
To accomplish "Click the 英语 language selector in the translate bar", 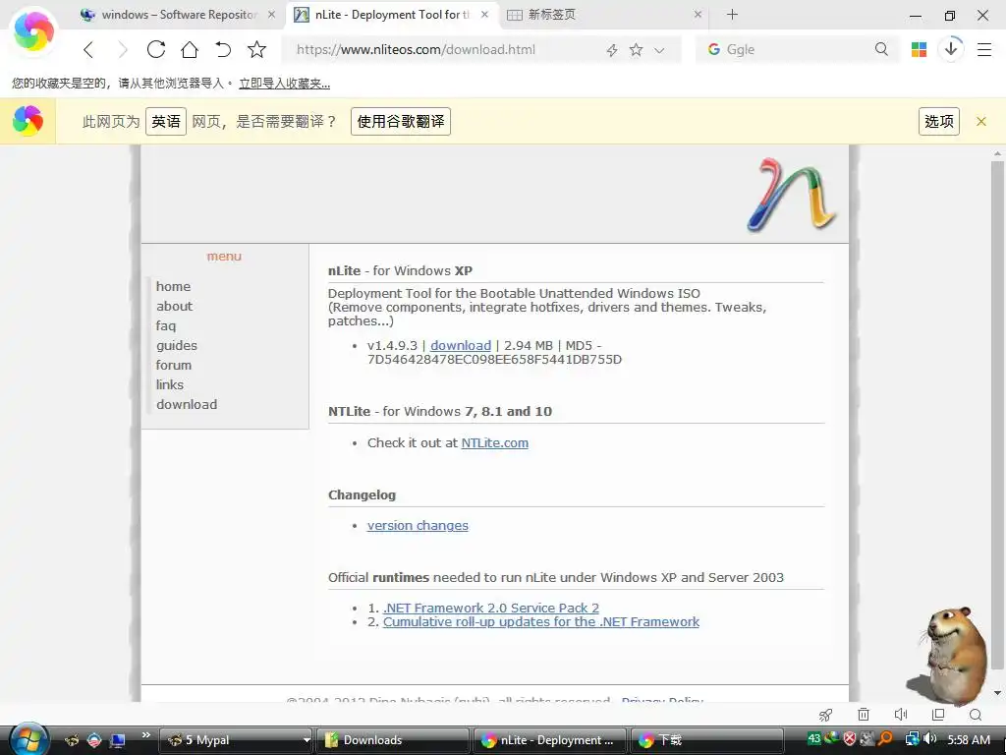I will coord(165,121).
